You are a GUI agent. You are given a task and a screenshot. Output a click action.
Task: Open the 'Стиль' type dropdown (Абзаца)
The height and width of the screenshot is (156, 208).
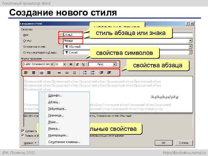click(190, 41)
